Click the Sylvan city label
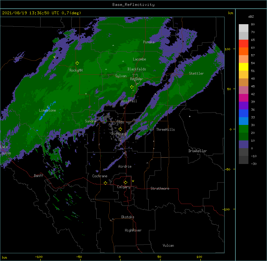Image resolution: width=267 pixels, height=261 pixels. 121,76
